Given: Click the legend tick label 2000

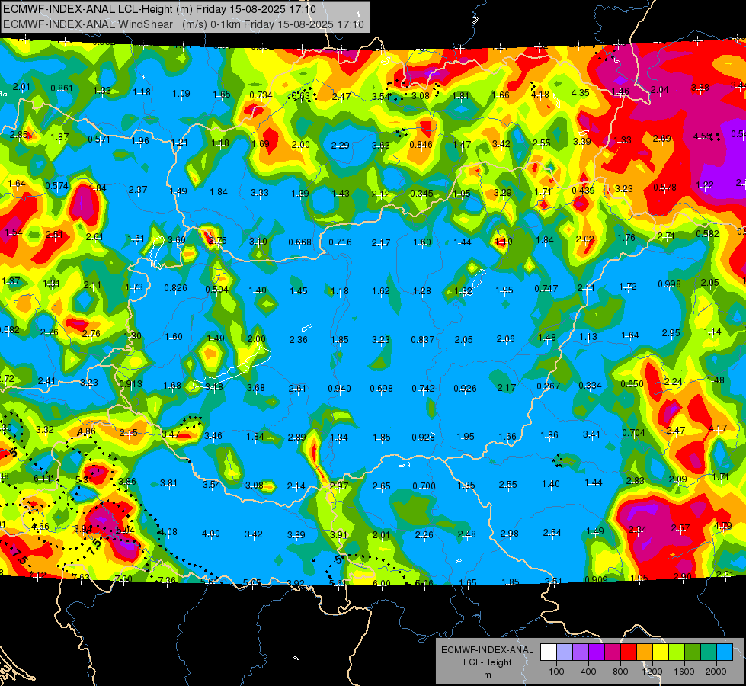Looking at the screenshot, I should (716, 672).
